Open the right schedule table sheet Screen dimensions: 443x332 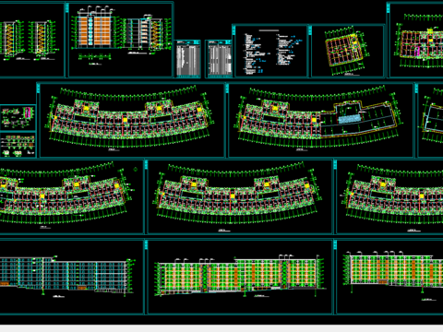219,59
